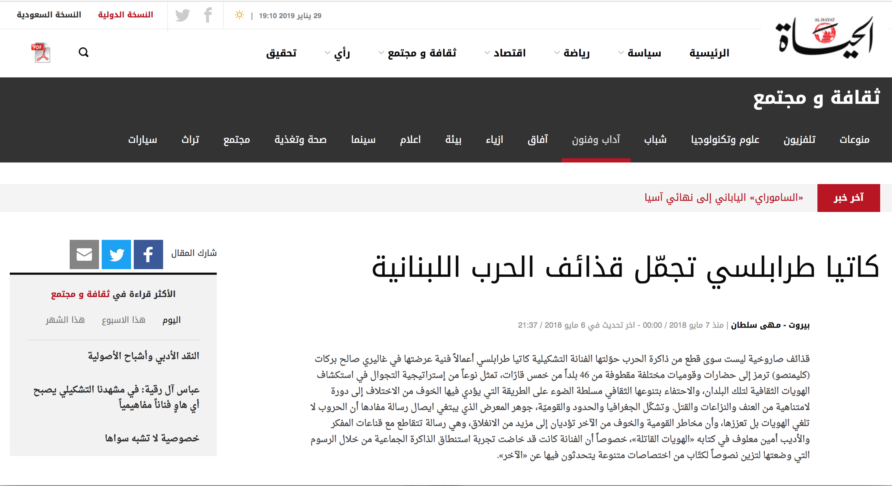Expand the اقتصاد menu chevron

(487, 53)
